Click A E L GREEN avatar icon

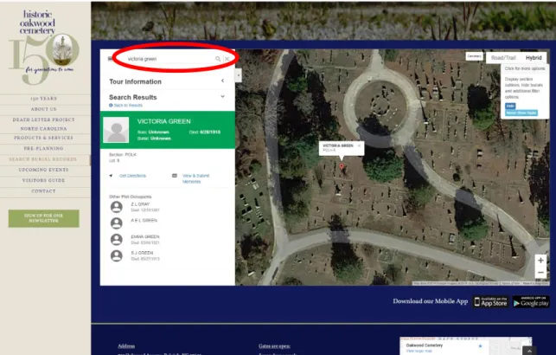pos(117,223)
